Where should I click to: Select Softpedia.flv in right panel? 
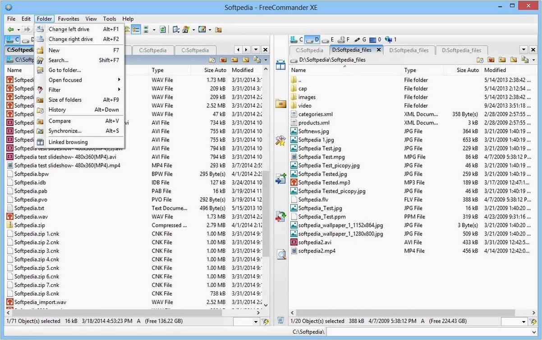[313, 199]
